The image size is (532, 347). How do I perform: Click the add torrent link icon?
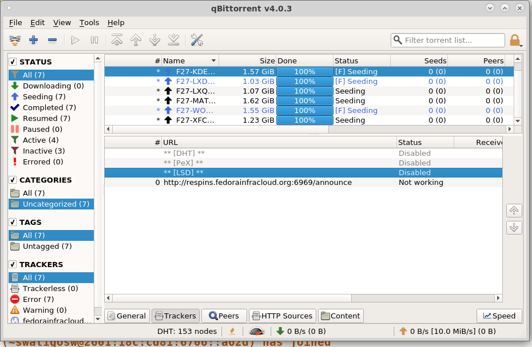coord(15,40)
